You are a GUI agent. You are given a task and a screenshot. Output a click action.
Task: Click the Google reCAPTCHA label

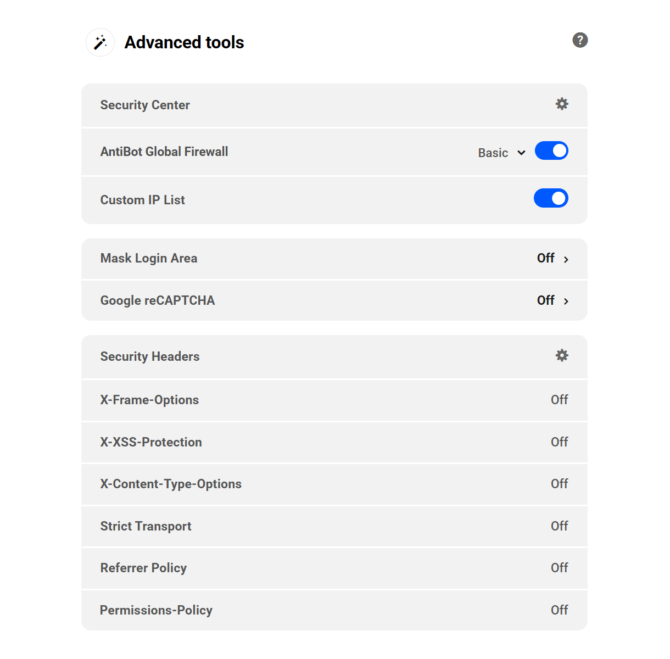click(158, 300)
